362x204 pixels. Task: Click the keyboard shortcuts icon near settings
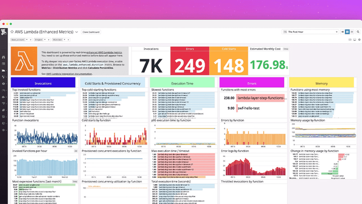click(x=350, y=39)
